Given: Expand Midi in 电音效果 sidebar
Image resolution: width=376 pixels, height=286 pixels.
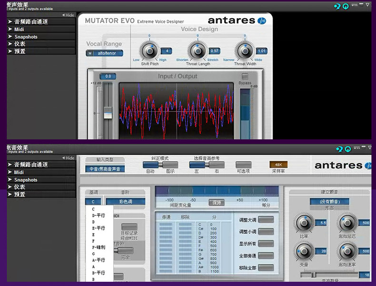Looking at the screenshot, I should click(41, 172).
